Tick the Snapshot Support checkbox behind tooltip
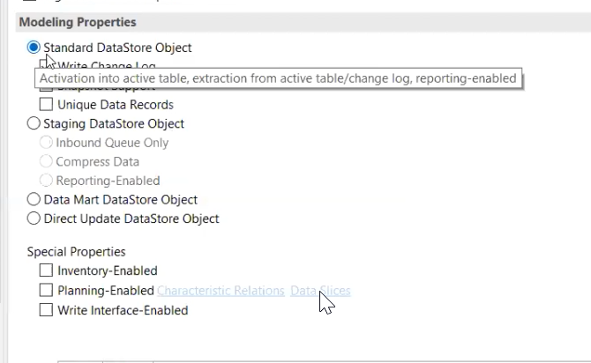The width and height of the screenshot is (591, 363). point(46,89)
